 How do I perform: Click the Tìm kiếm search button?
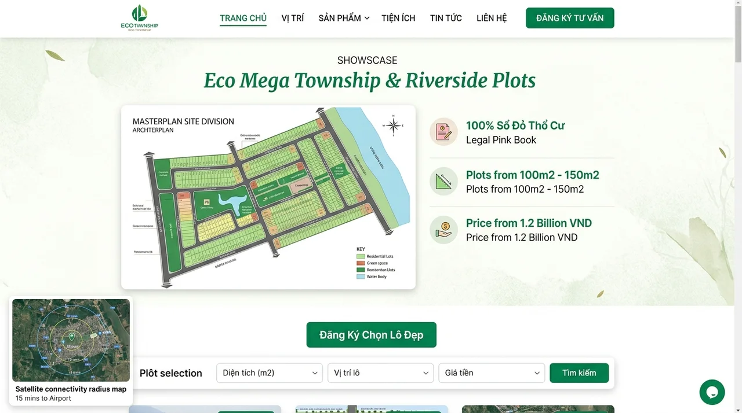579,373
